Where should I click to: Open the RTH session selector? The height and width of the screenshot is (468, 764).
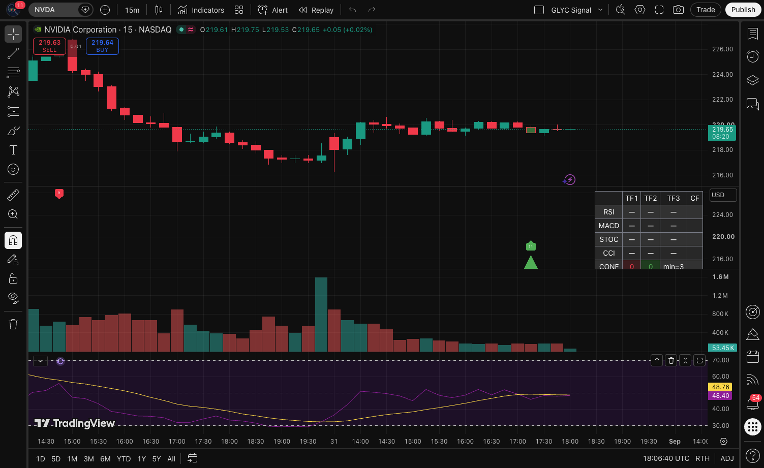click(702, 458)
